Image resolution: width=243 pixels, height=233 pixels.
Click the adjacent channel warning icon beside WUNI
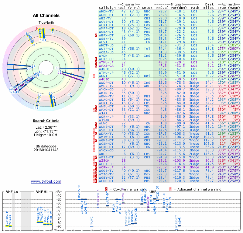pos(94,76)
